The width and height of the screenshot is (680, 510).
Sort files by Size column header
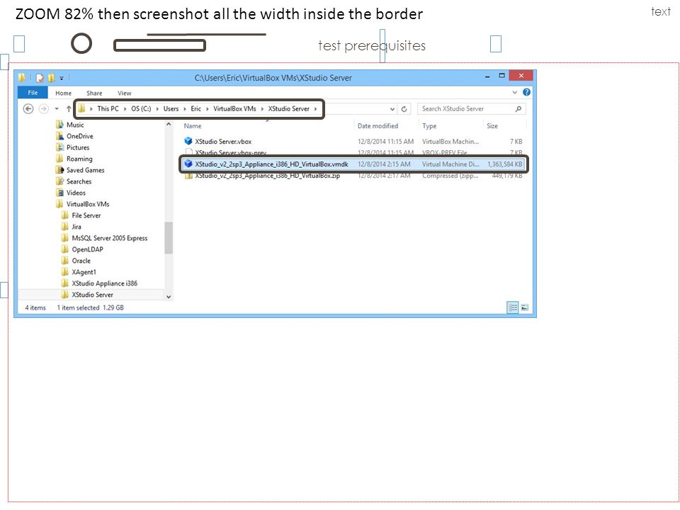[492, 126]
